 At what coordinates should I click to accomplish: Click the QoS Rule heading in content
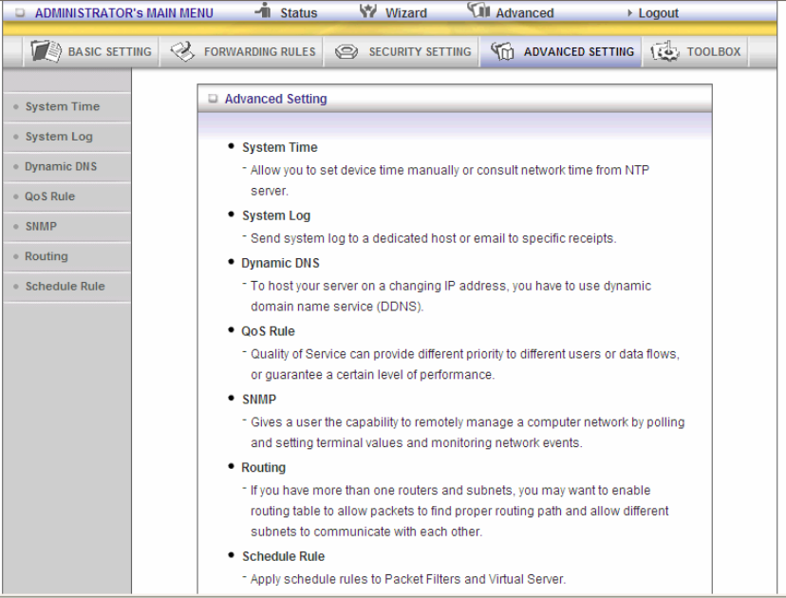[269, 331]
